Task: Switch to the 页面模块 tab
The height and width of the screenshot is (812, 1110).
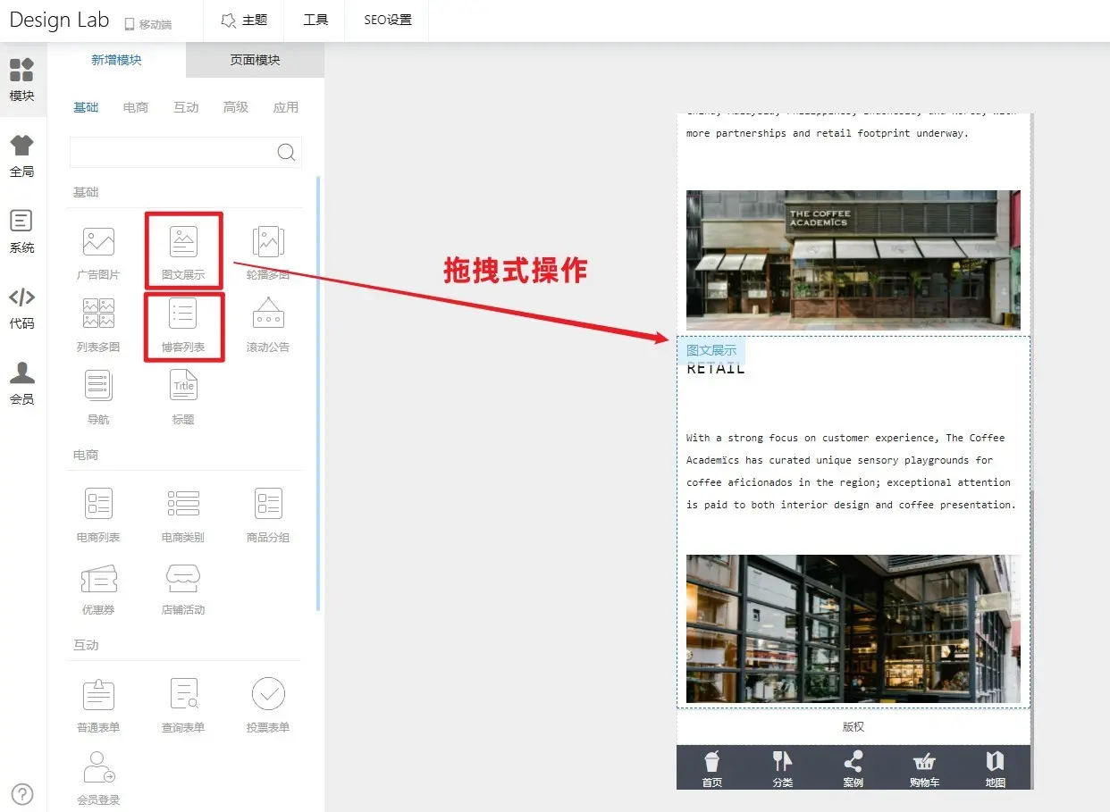Action: [x=255, y=60]
